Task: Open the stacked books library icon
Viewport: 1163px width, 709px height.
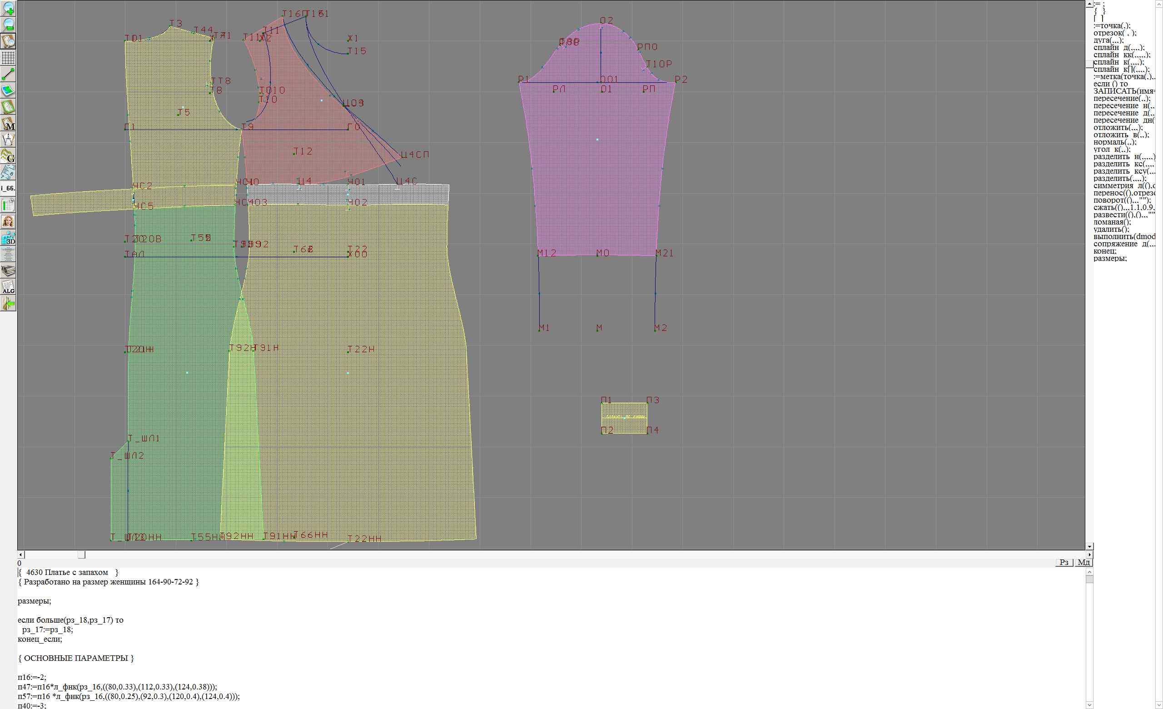Action: click(9, 271)
